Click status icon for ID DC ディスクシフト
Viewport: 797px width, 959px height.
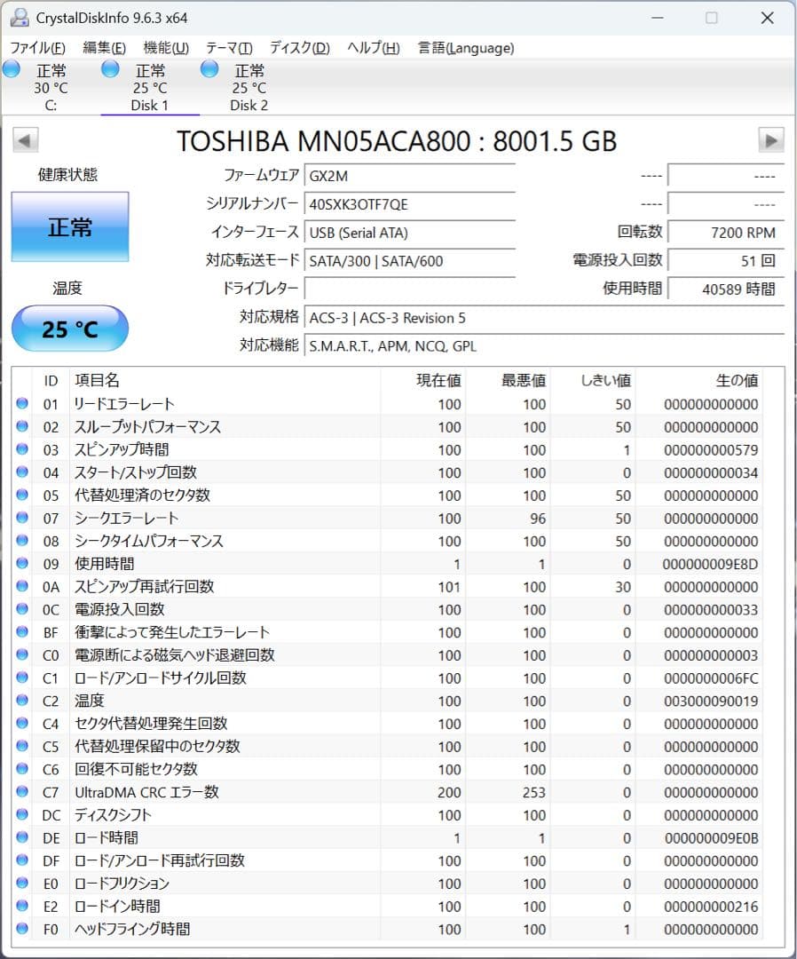pos(22,814)
